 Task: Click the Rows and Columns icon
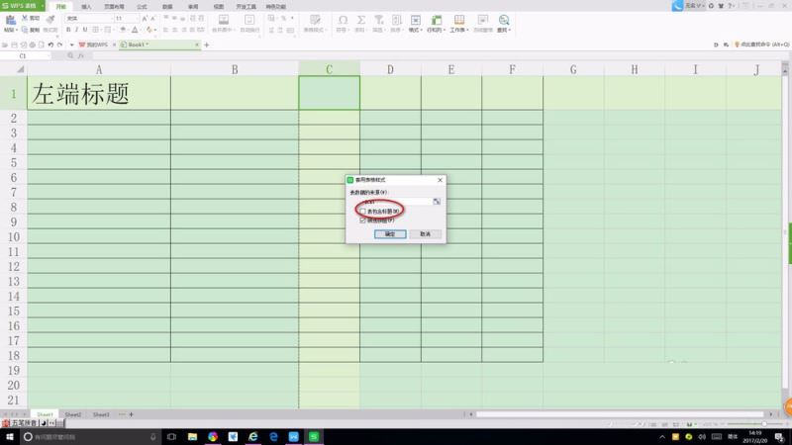click(436, 20)
